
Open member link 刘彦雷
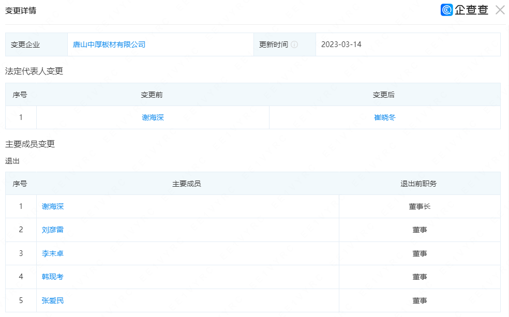53,230
